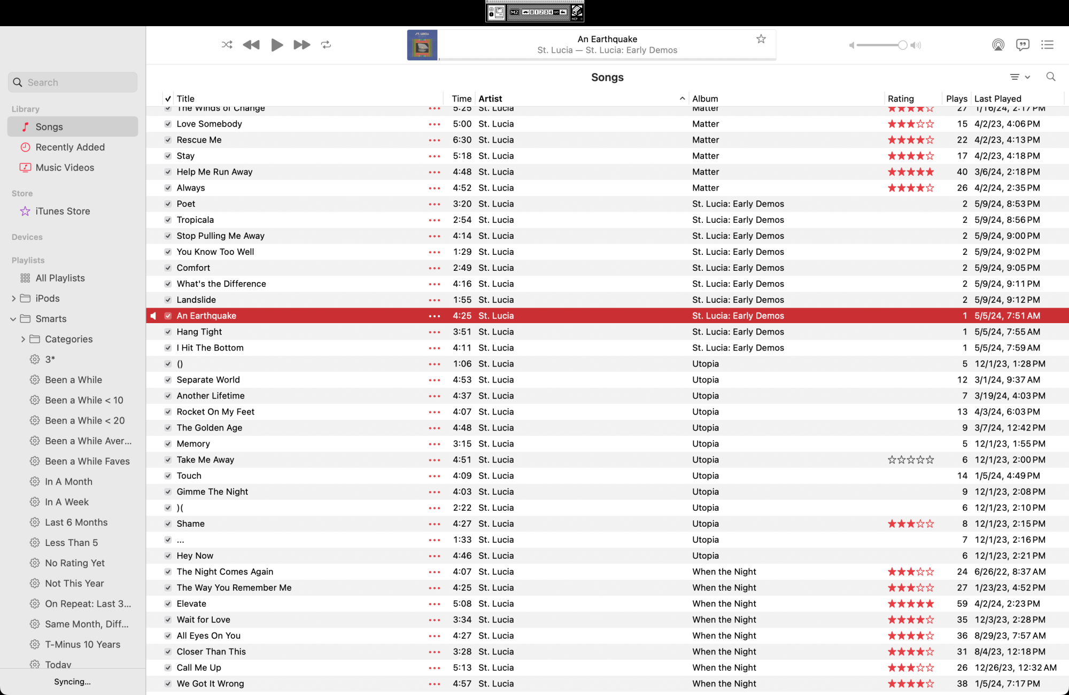Uncheck the Love Somebody checkbox
This screenshot has width=1069, height=695.
click(x=168, y=124)
